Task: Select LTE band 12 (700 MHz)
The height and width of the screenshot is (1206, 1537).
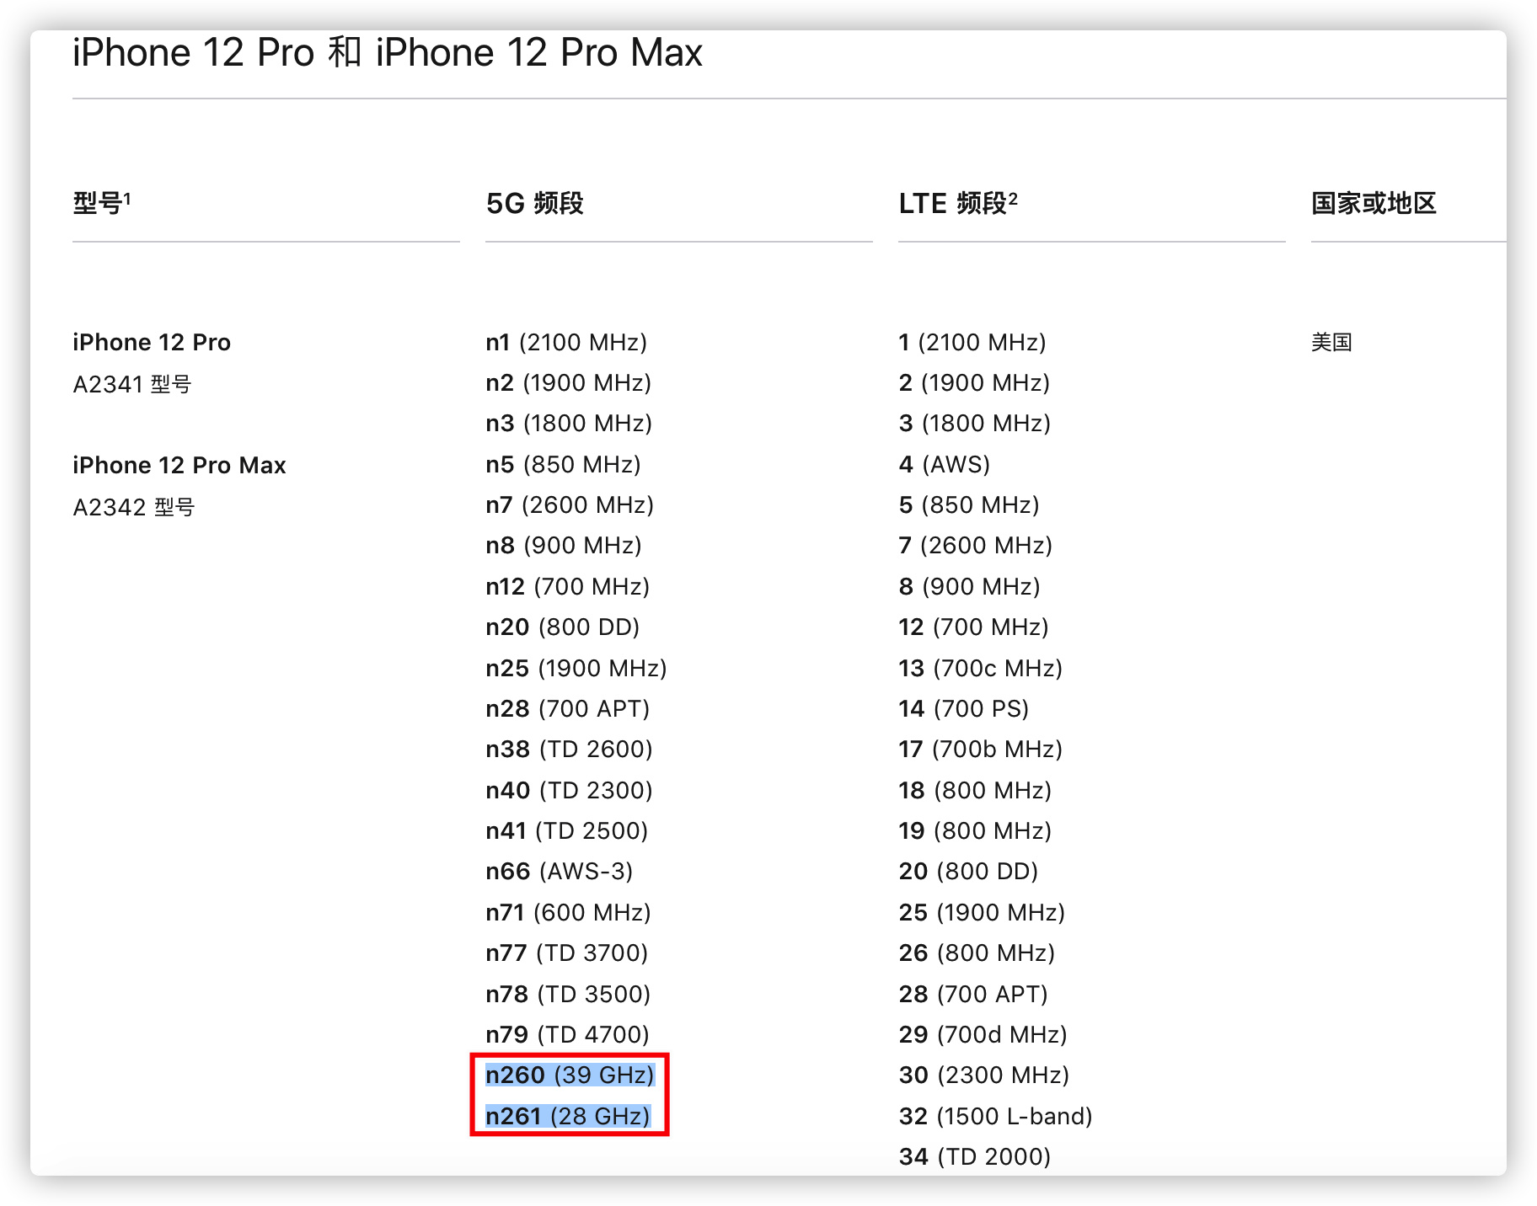Action: pyautogui.click(x=974, y=627)
